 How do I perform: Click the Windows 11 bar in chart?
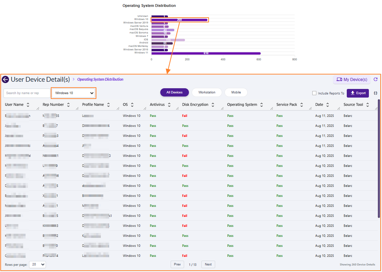point(206,53)
